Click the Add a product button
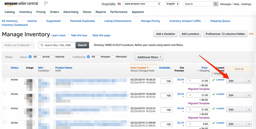The height and width of the screenshot is (129, 256). pyautogui.click(x=190, y=34)
